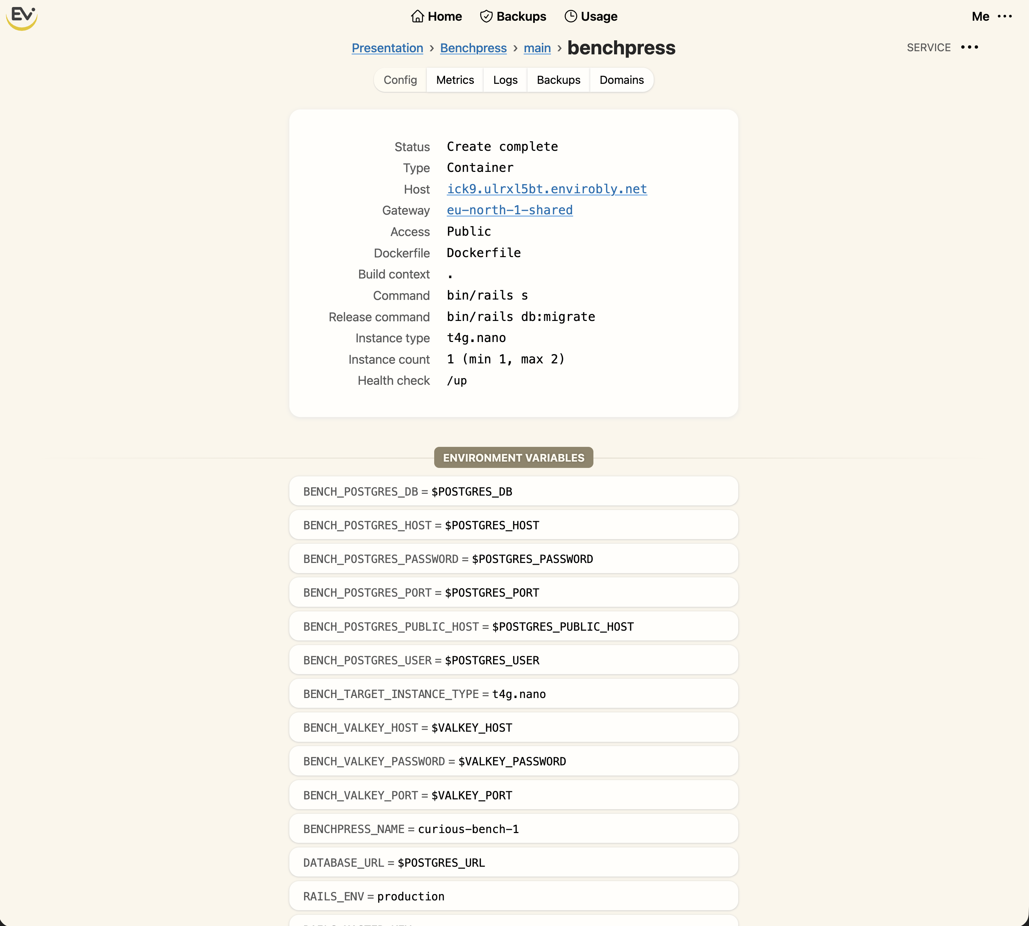Open the three-dot menu beside Me
Screen dimensions: 1029x926
tap(1004, 16)
